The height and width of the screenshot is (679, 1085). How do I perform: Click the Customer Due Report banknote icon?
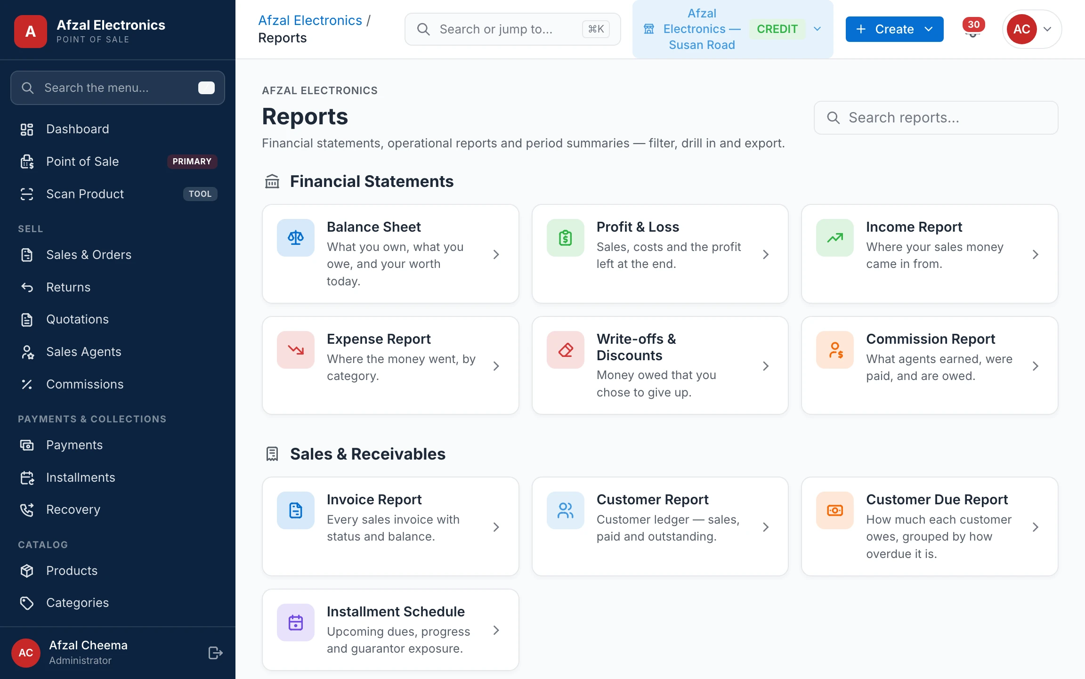pyautogui.click(x=835, y=510)
